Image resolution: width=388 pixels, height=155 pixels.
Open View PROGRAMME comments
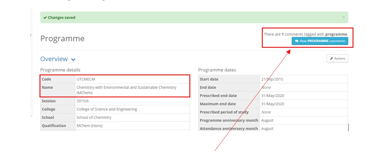point(320,41)
